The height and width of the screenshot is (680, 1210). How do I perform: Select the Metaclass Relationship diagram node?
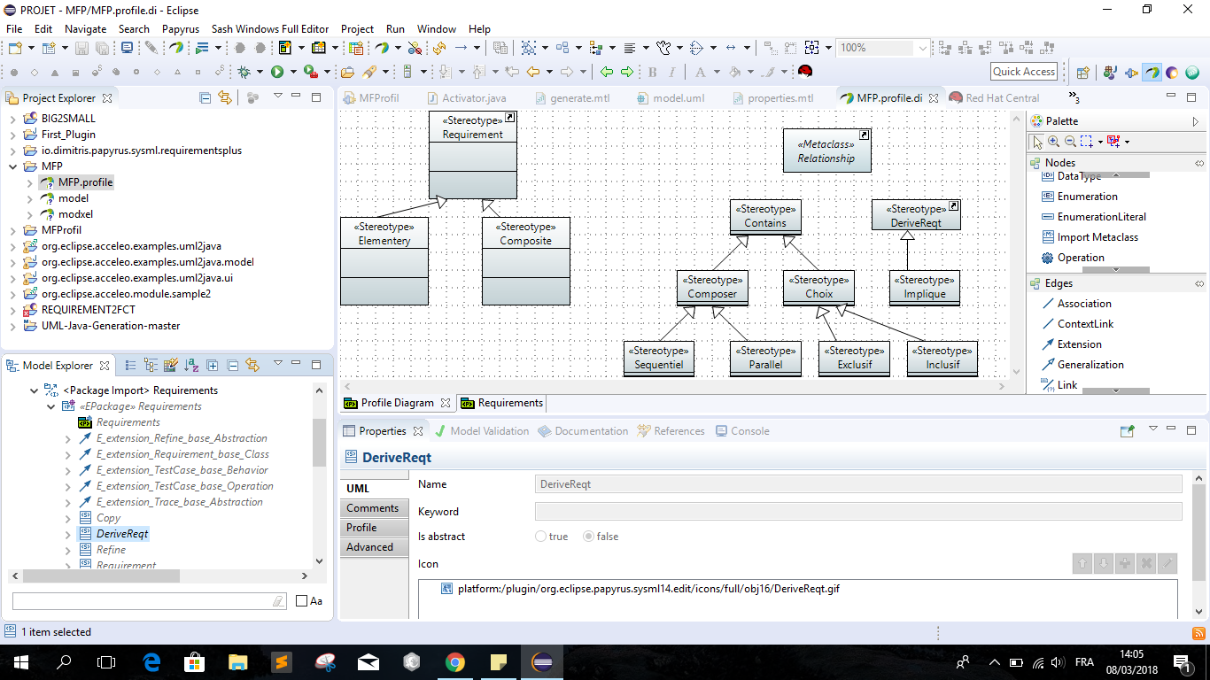coord(826,151)
